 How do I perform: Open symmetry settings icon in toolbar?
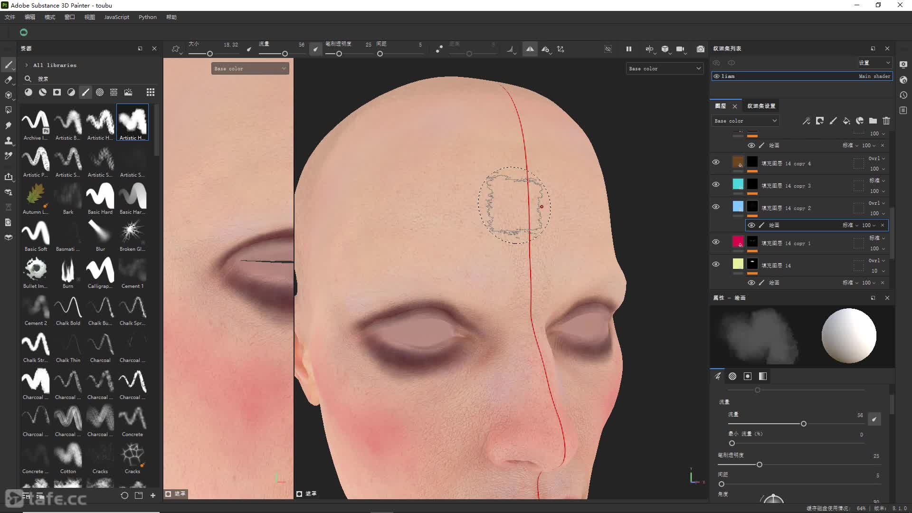pyautogui.click(x=545, y=49)
